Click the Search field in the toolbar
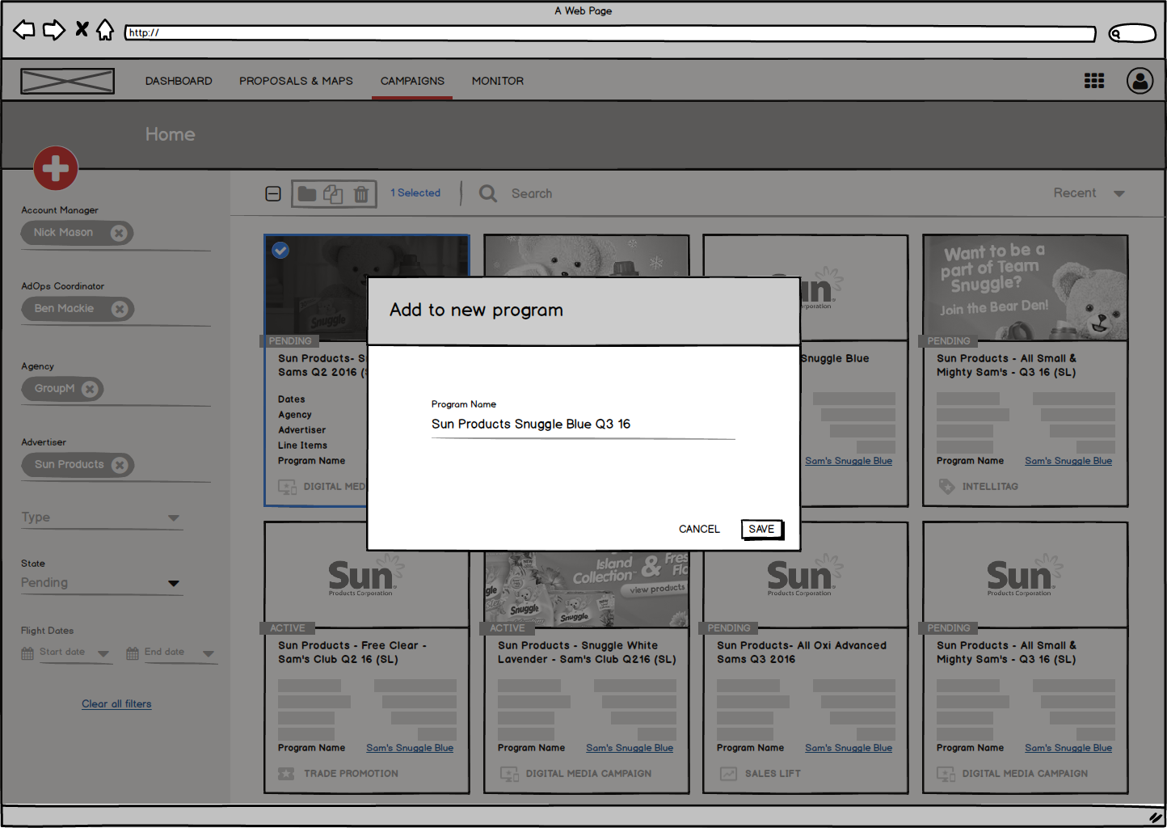The image size is (1167, 828). (x=532, y=193)
